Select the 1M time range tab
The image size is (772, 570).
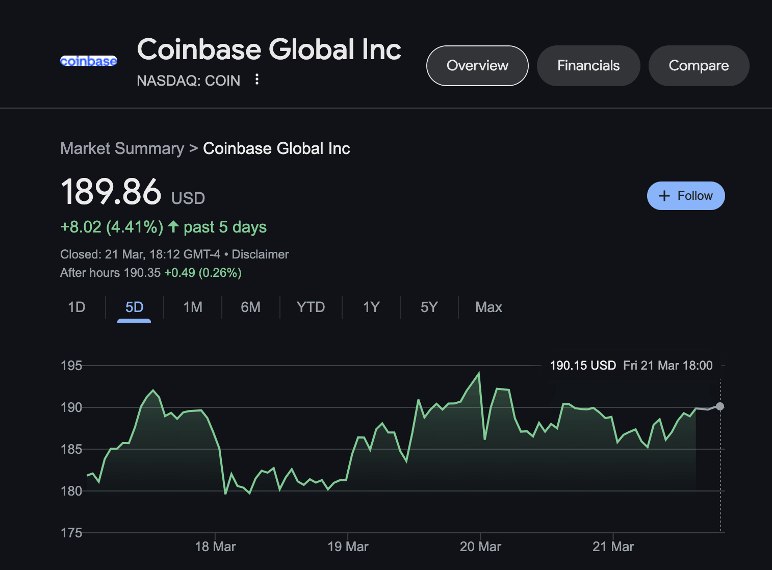(192, 307)
